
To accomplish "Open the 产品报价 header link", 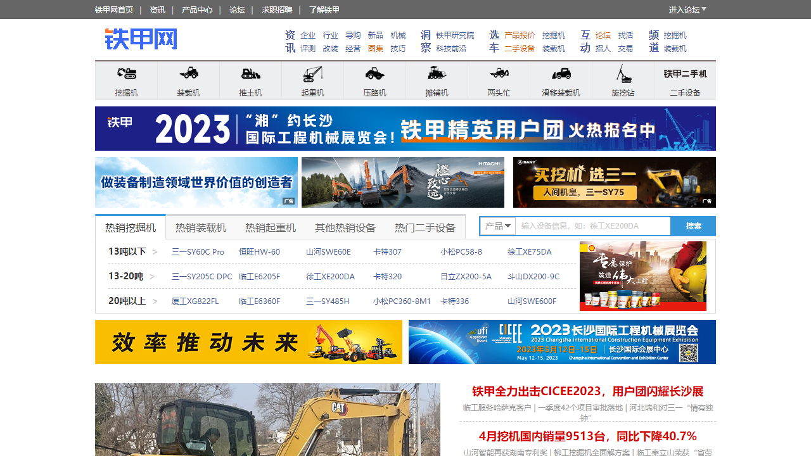I will click(x=520, y=35).
